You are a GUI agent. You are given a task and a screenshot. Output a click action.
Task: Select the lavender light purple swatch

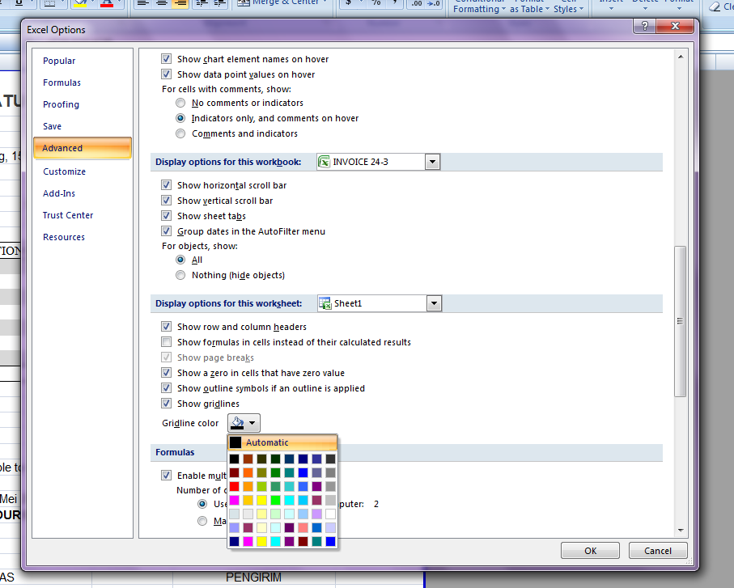tap(317, 514)
